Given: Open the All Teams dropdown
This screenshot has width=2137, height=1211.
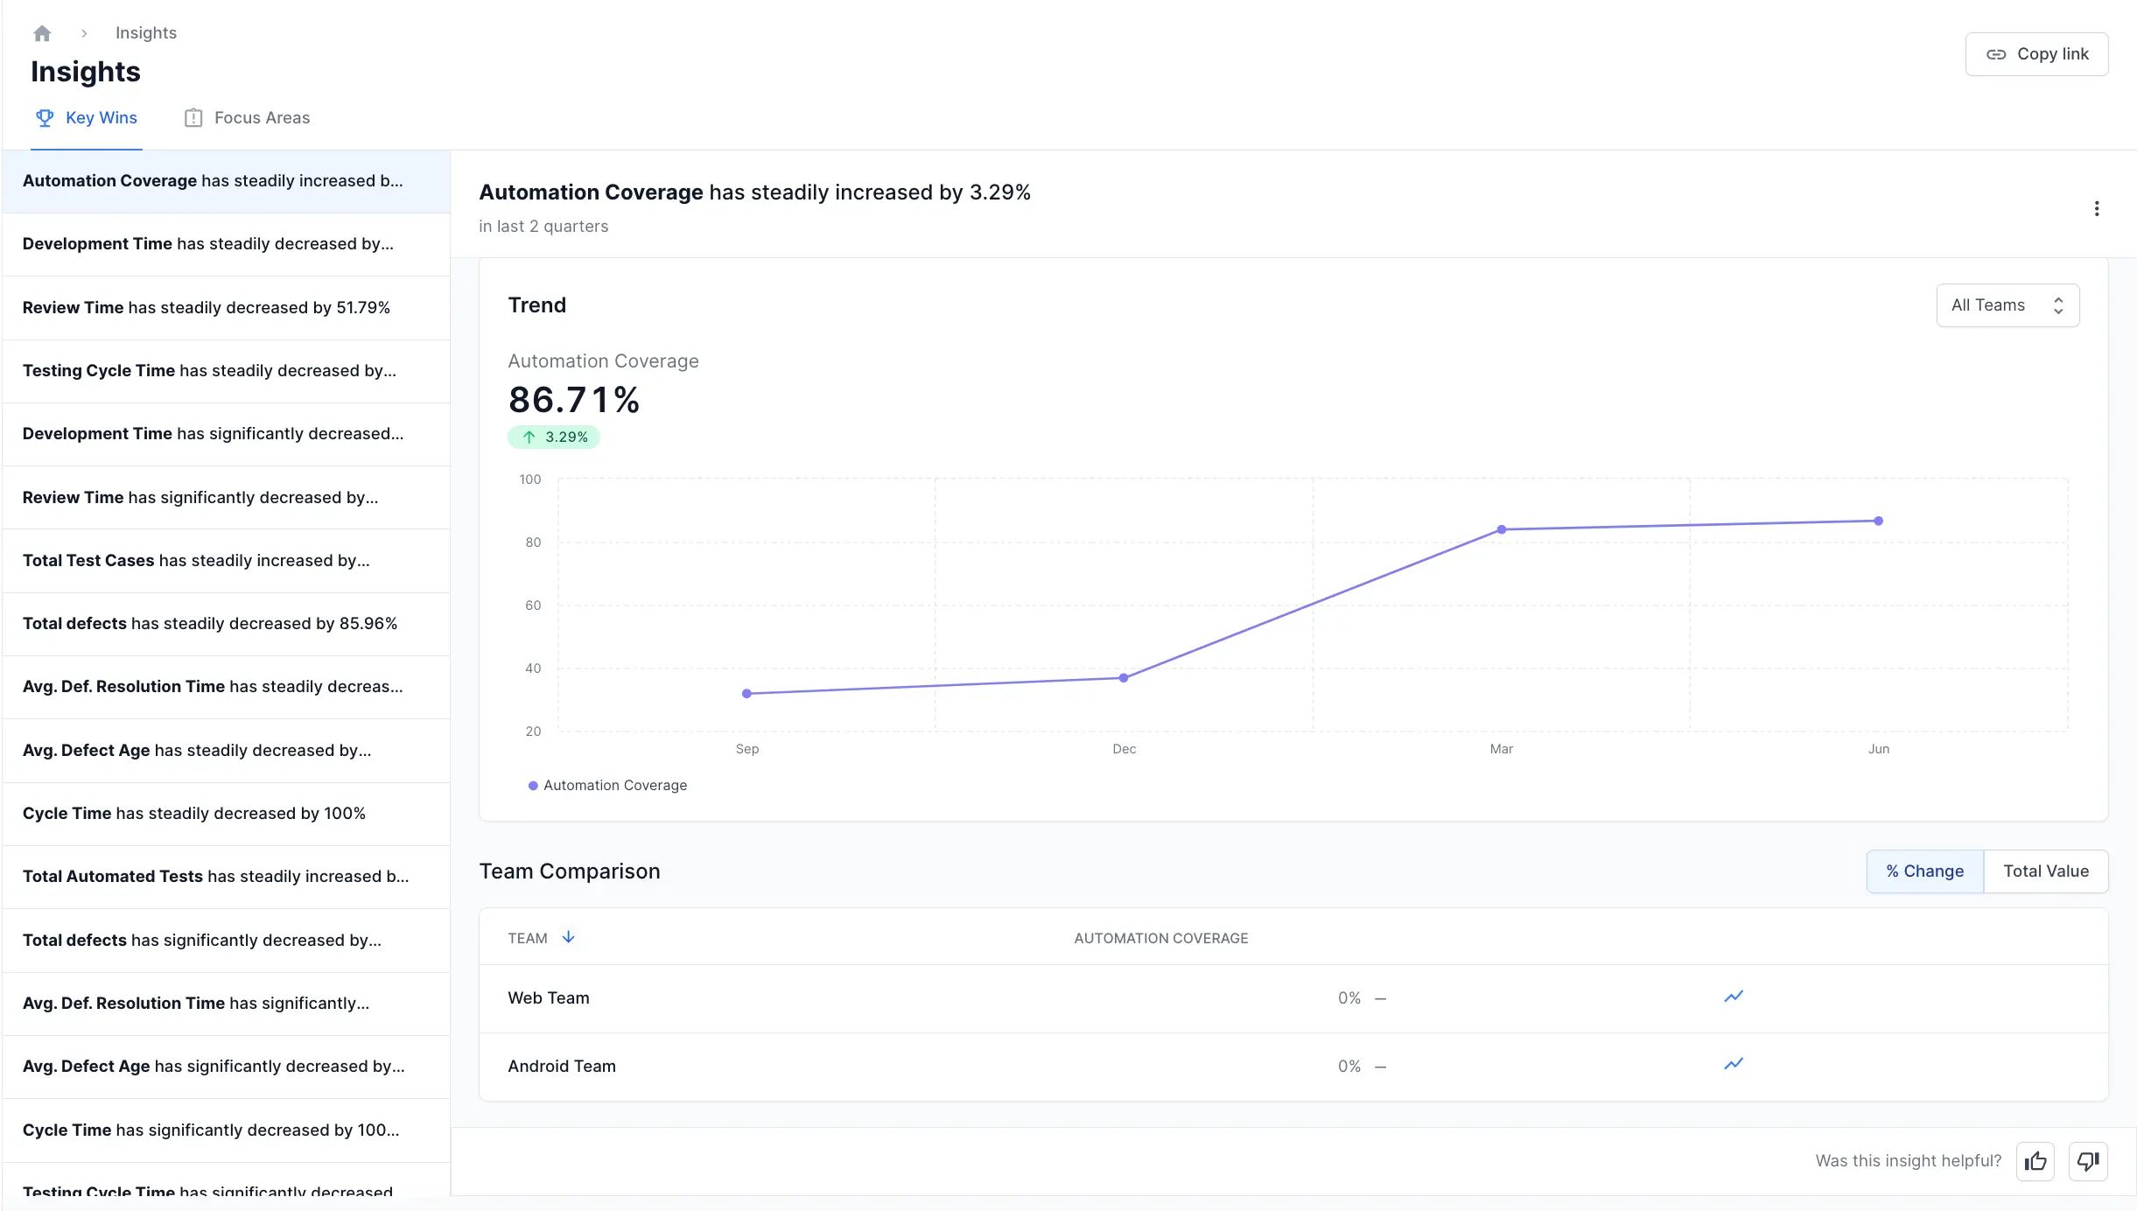Looking at the screenshot, I should pyautogui.click(x=2007, y=305).
